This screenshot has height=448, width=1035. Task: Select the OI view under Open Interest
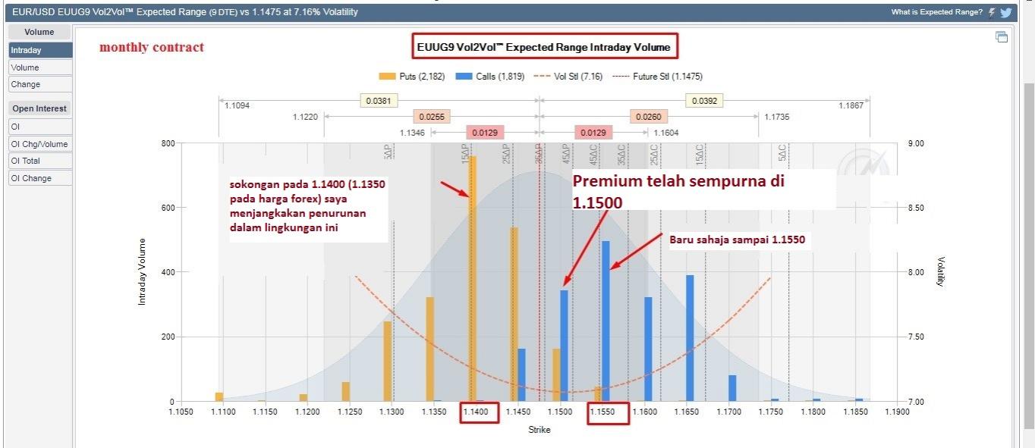pos(40,127)
